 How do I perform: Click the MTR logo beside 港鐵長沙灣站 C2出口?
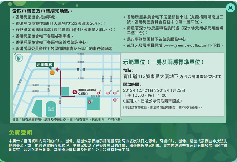[75, 92]
